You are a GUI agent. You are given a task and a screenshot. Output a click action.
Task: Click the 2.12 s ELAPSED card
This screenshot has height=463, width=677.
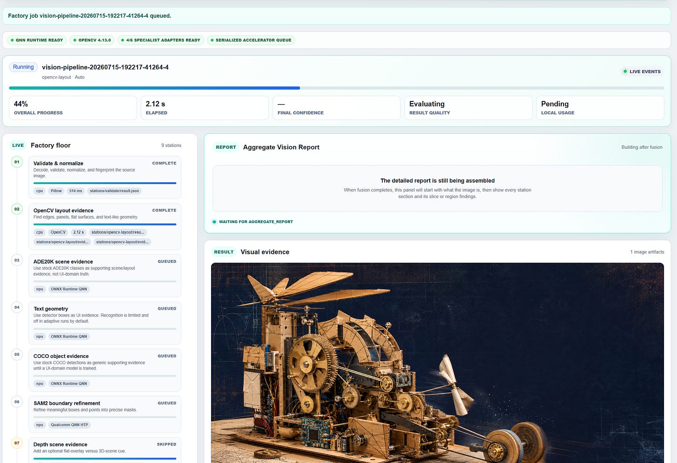[205, 108]
